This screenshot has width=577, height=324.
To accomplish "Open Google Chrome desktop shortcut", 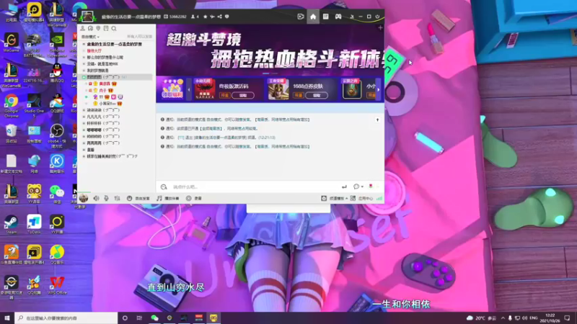I will 11,105.
